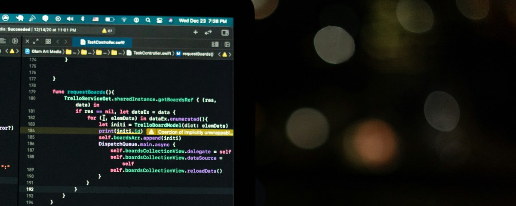This screenshot has width=516, height=206.
Task: Toggle the inspectors panel in Xcode toolbar
Action: 225,33
